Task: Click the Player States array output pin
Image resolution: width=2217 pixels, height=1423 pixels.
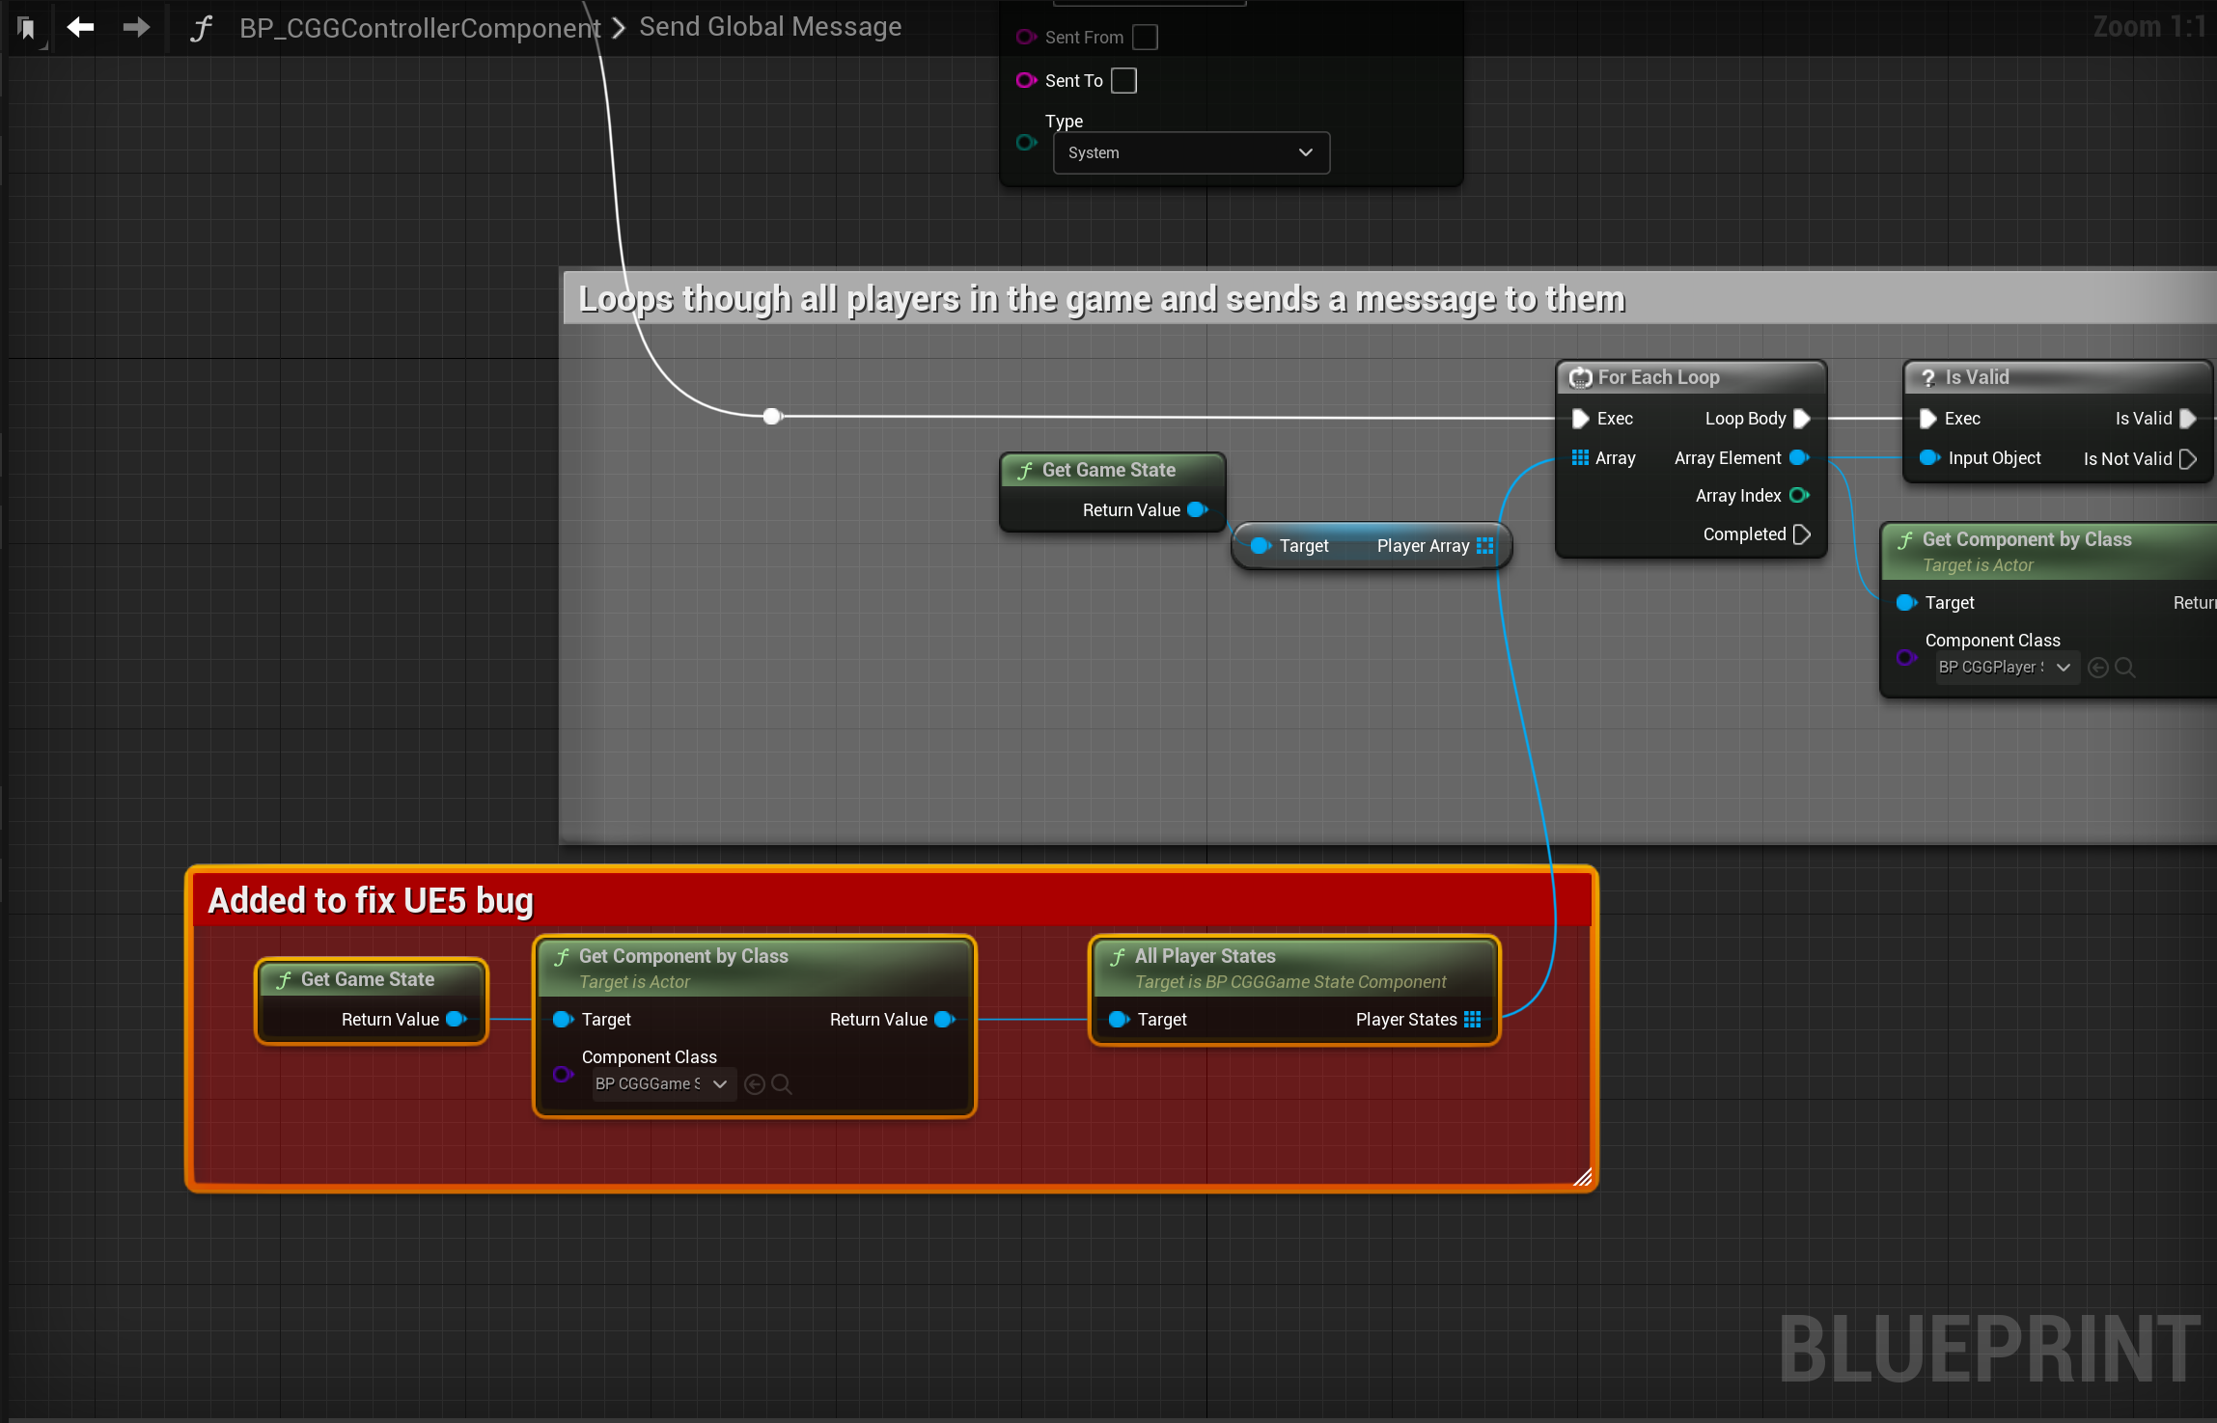Action: coord(1472,1020)
